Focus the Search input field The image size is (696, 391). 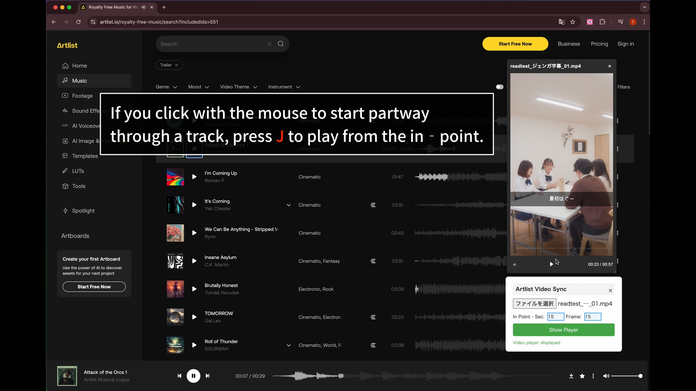click(x=212, y=44)
